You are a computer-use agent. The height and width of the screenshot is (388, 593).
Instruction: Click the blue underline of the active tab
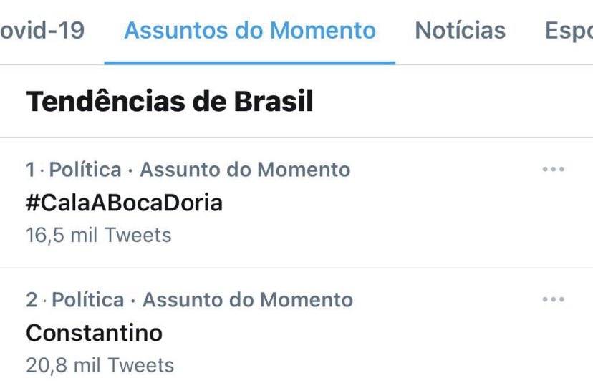tap(250, 62)
